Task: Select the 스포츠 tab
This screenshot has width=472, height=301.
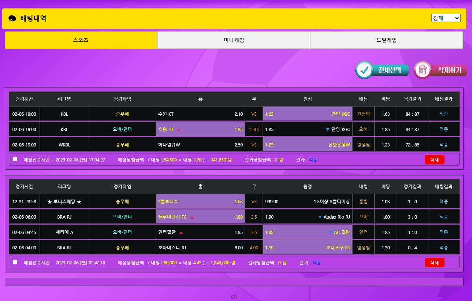Action: point(81,40)
